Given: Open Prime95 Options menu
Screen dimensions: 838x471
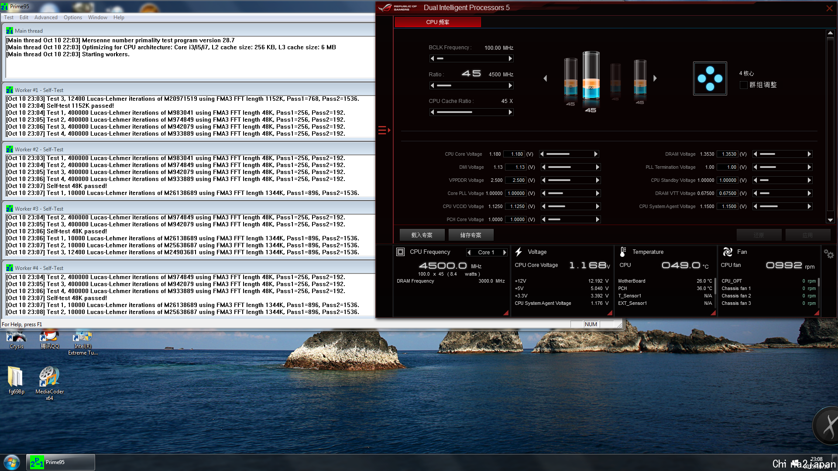Looking at the screenshot, I should (73, 17).
